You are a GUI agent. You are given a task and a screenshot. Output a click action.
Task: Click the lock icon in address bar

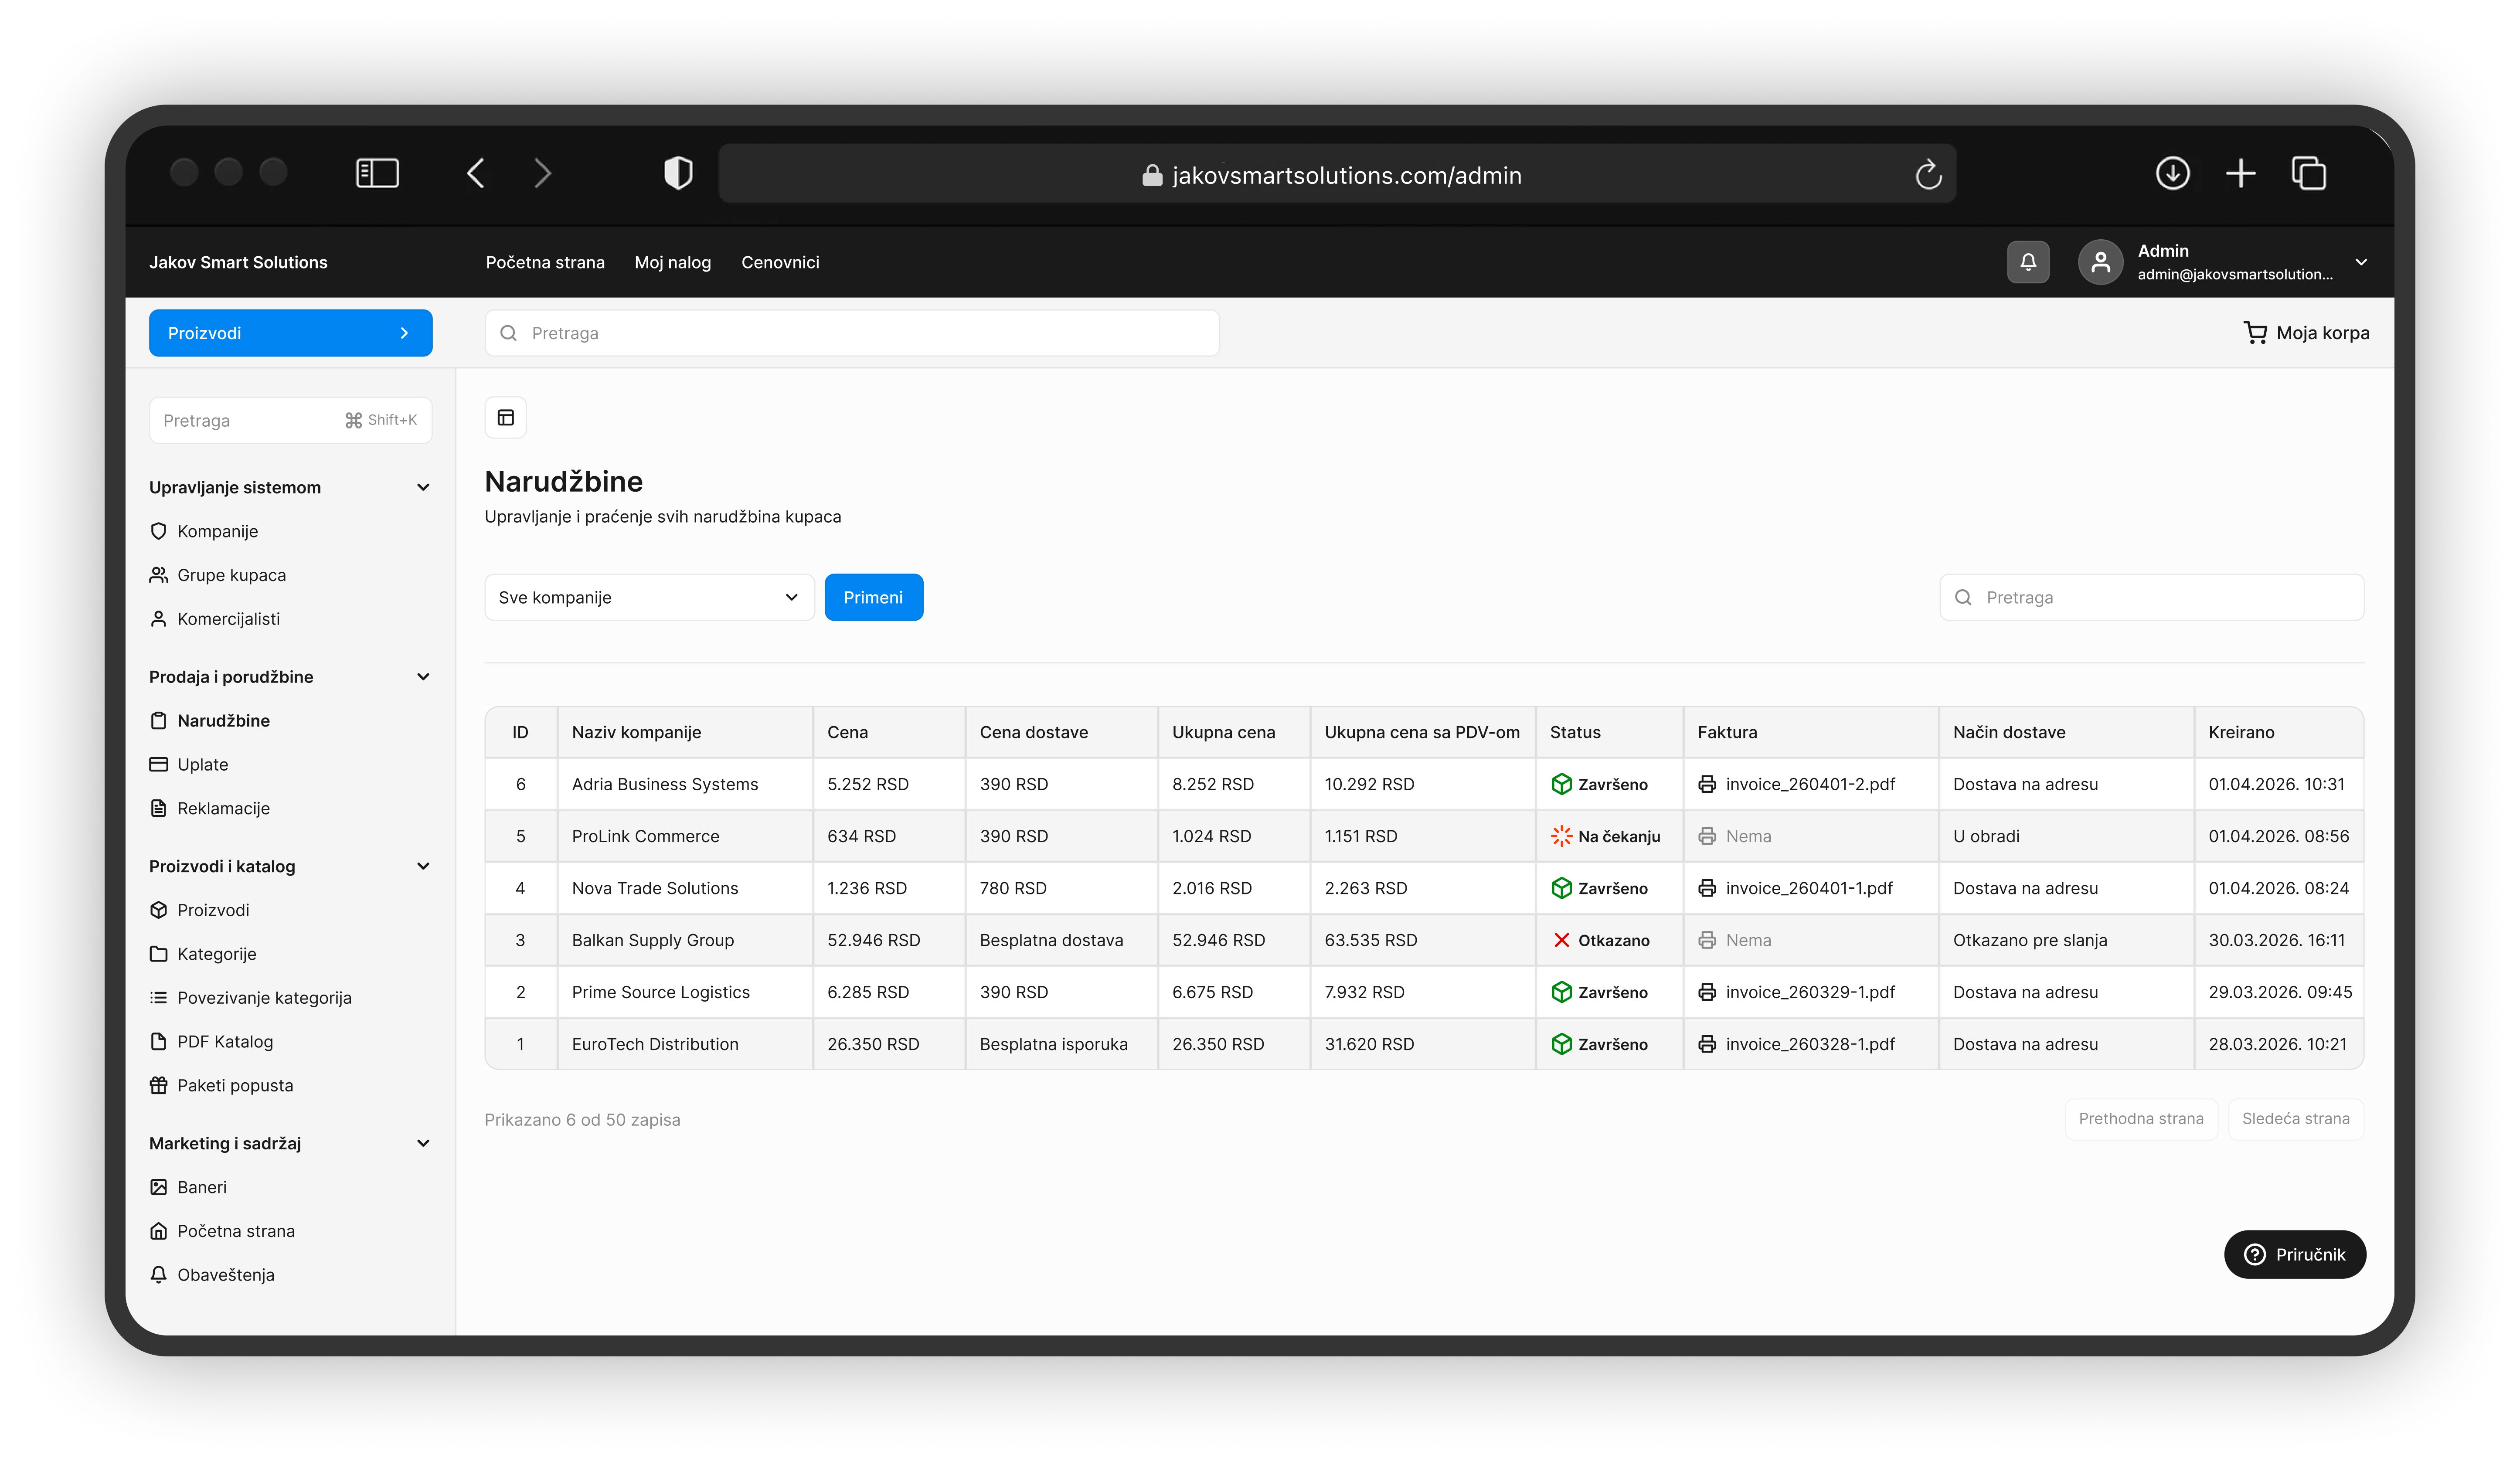[x=1152, y=175]
